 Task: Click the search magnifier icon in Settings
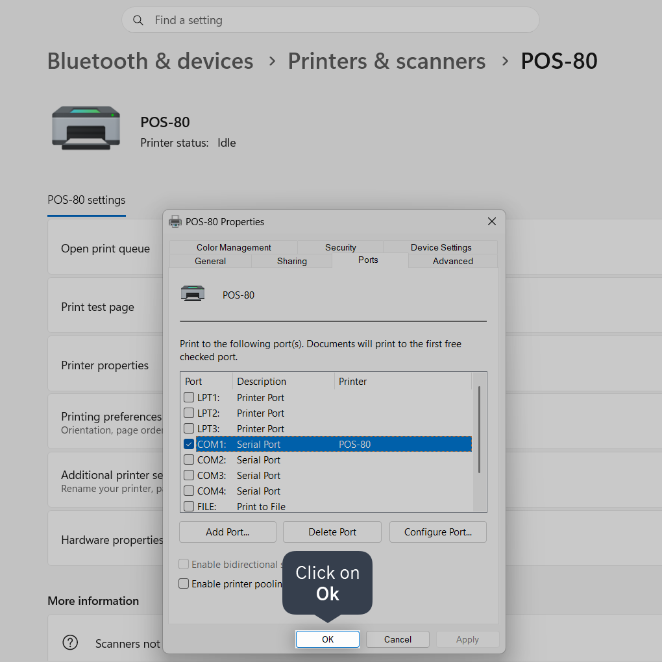pyautogui.click(x=138, y=20)
